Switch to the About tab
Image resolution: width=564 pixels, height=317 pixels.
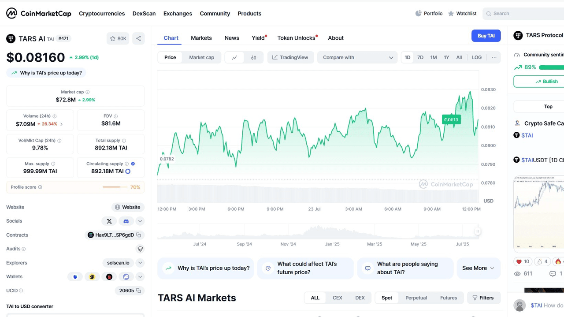336,38
